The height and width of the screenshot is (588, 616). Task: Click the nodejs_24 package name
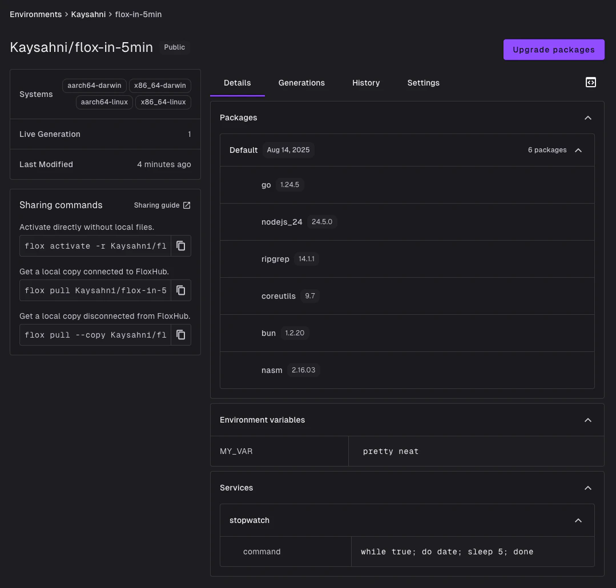click(281, 222)
